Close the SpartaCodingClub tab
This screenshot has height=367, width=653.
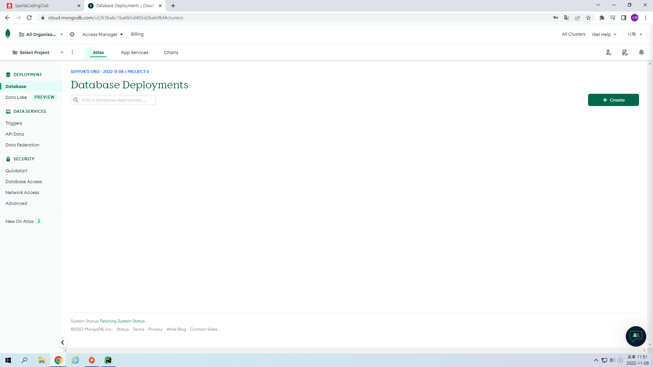[x=79, y=6]
